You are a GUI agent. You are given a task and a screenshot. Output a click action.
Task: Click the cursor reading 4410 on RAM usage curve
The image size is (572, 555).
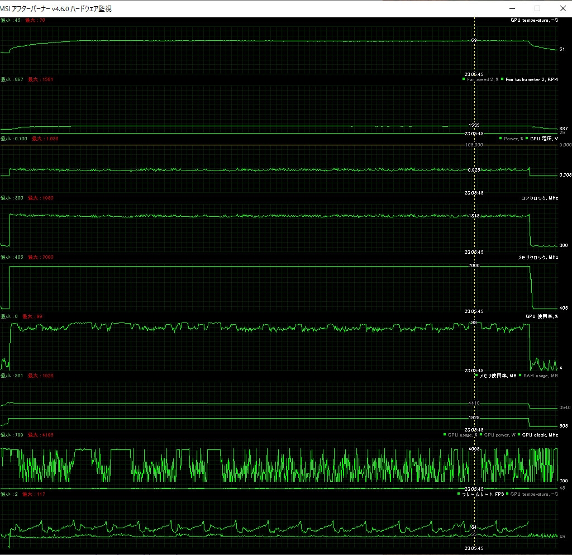[x=474, y=403]
